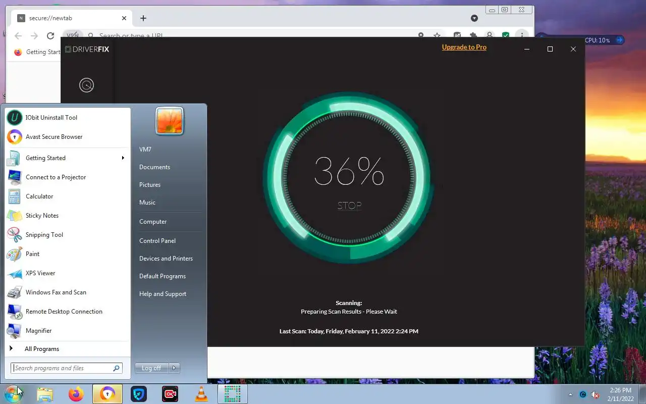Launch Windows Fax and Scan
This screenshot has height=404, width=646.
click(68, 292)
